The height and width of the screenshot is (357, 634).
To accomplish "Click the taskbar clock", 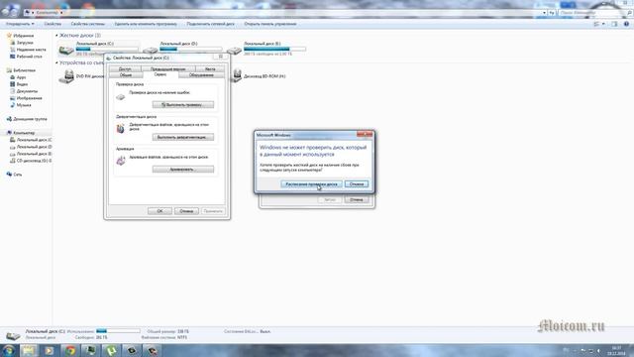I will coord(616,350).
